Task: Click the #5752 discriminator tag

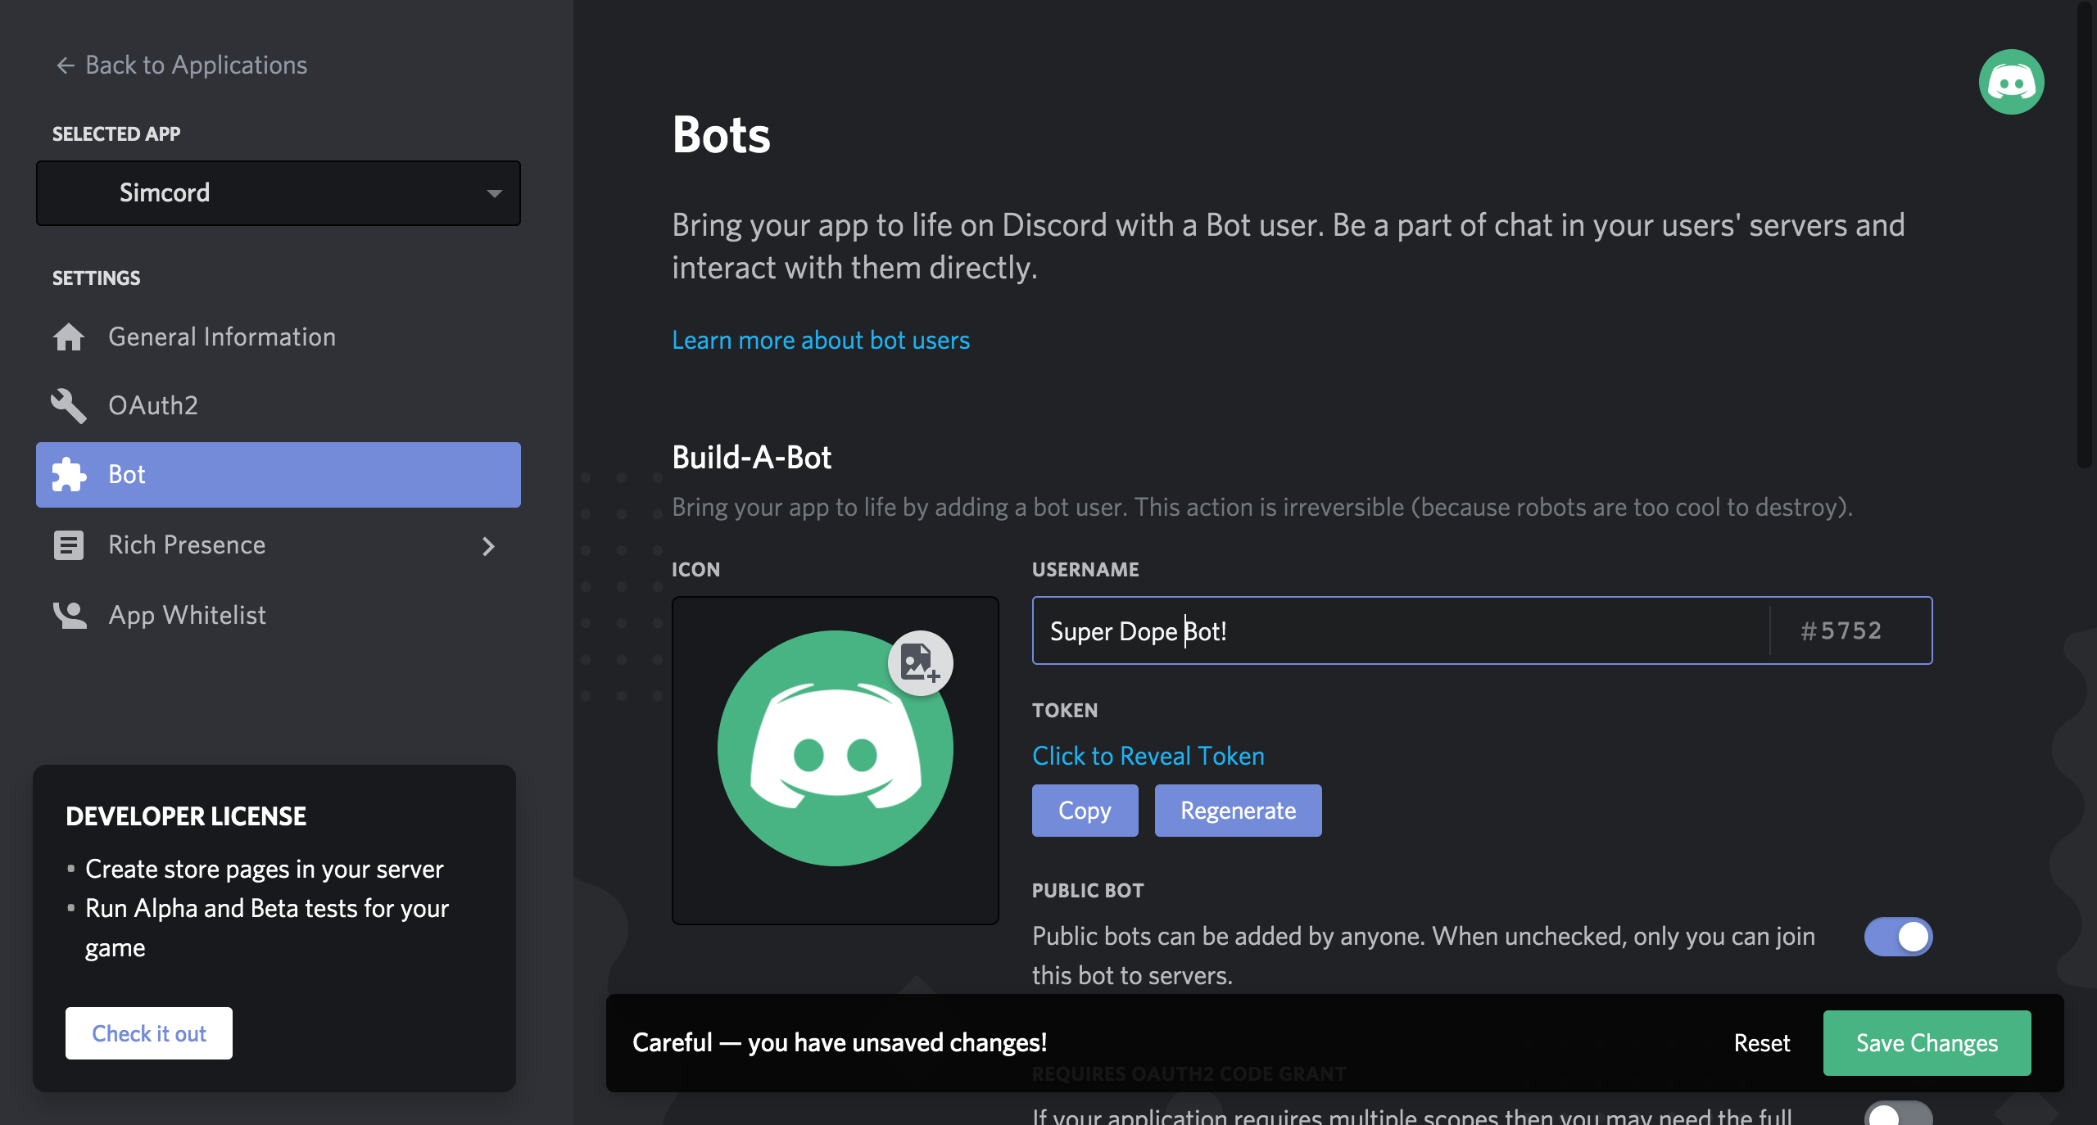Action: tap(1841, 630)
